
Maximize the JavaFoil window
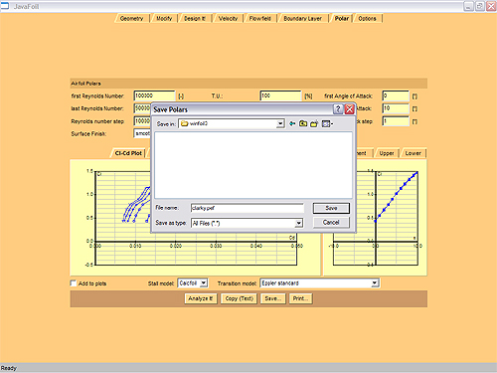tap(480, 6)
